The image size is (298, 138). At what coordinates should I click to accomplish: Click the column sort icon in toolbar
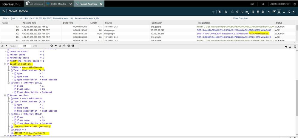pos(226,12)
